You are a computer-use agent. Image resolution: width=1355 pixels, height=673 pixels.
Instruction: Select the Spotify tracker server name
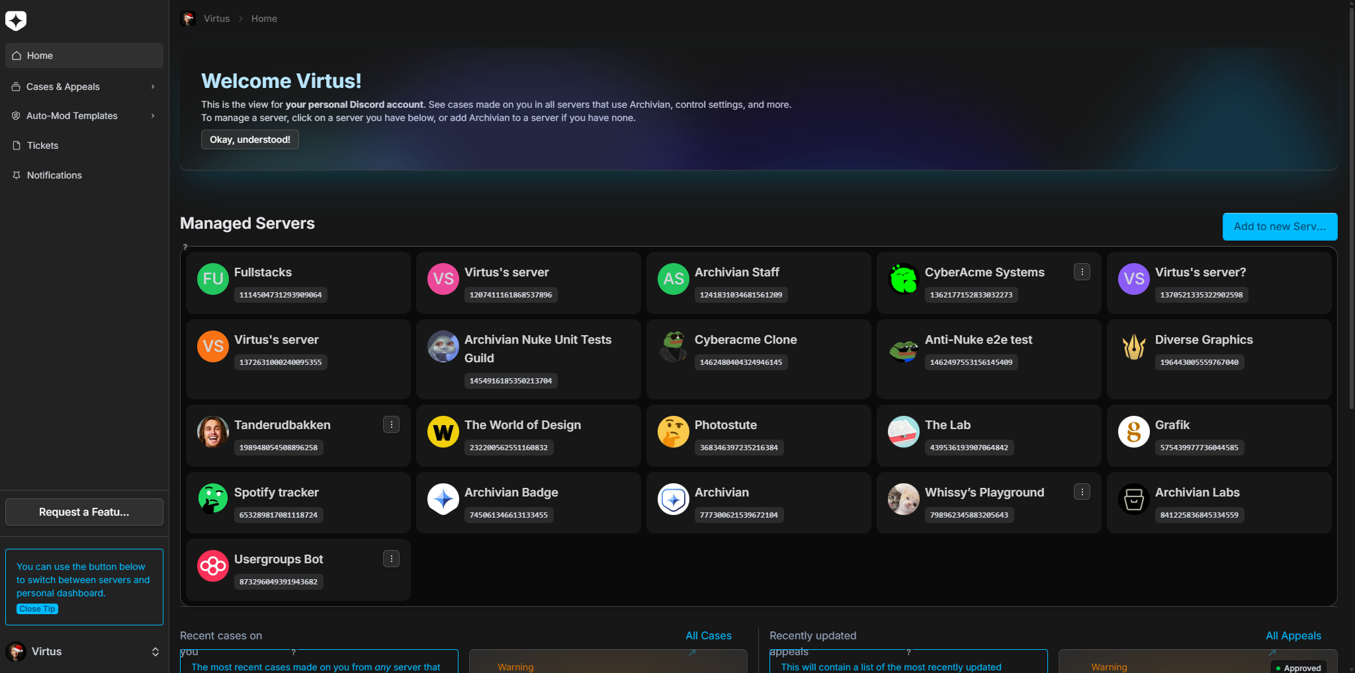point(277,493)
